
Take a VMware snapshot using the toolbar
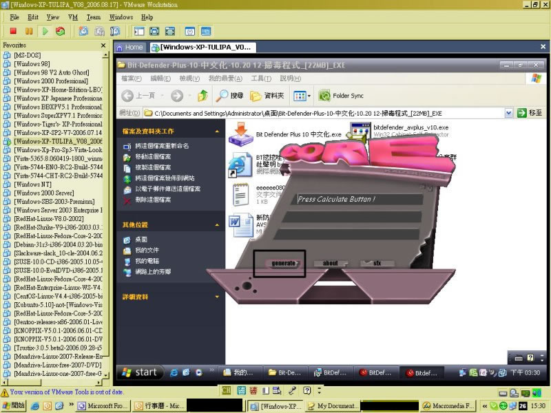83,31
